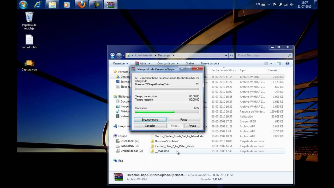Show hidden tray icons arrow
334x188 pixels.
(269, 4)
